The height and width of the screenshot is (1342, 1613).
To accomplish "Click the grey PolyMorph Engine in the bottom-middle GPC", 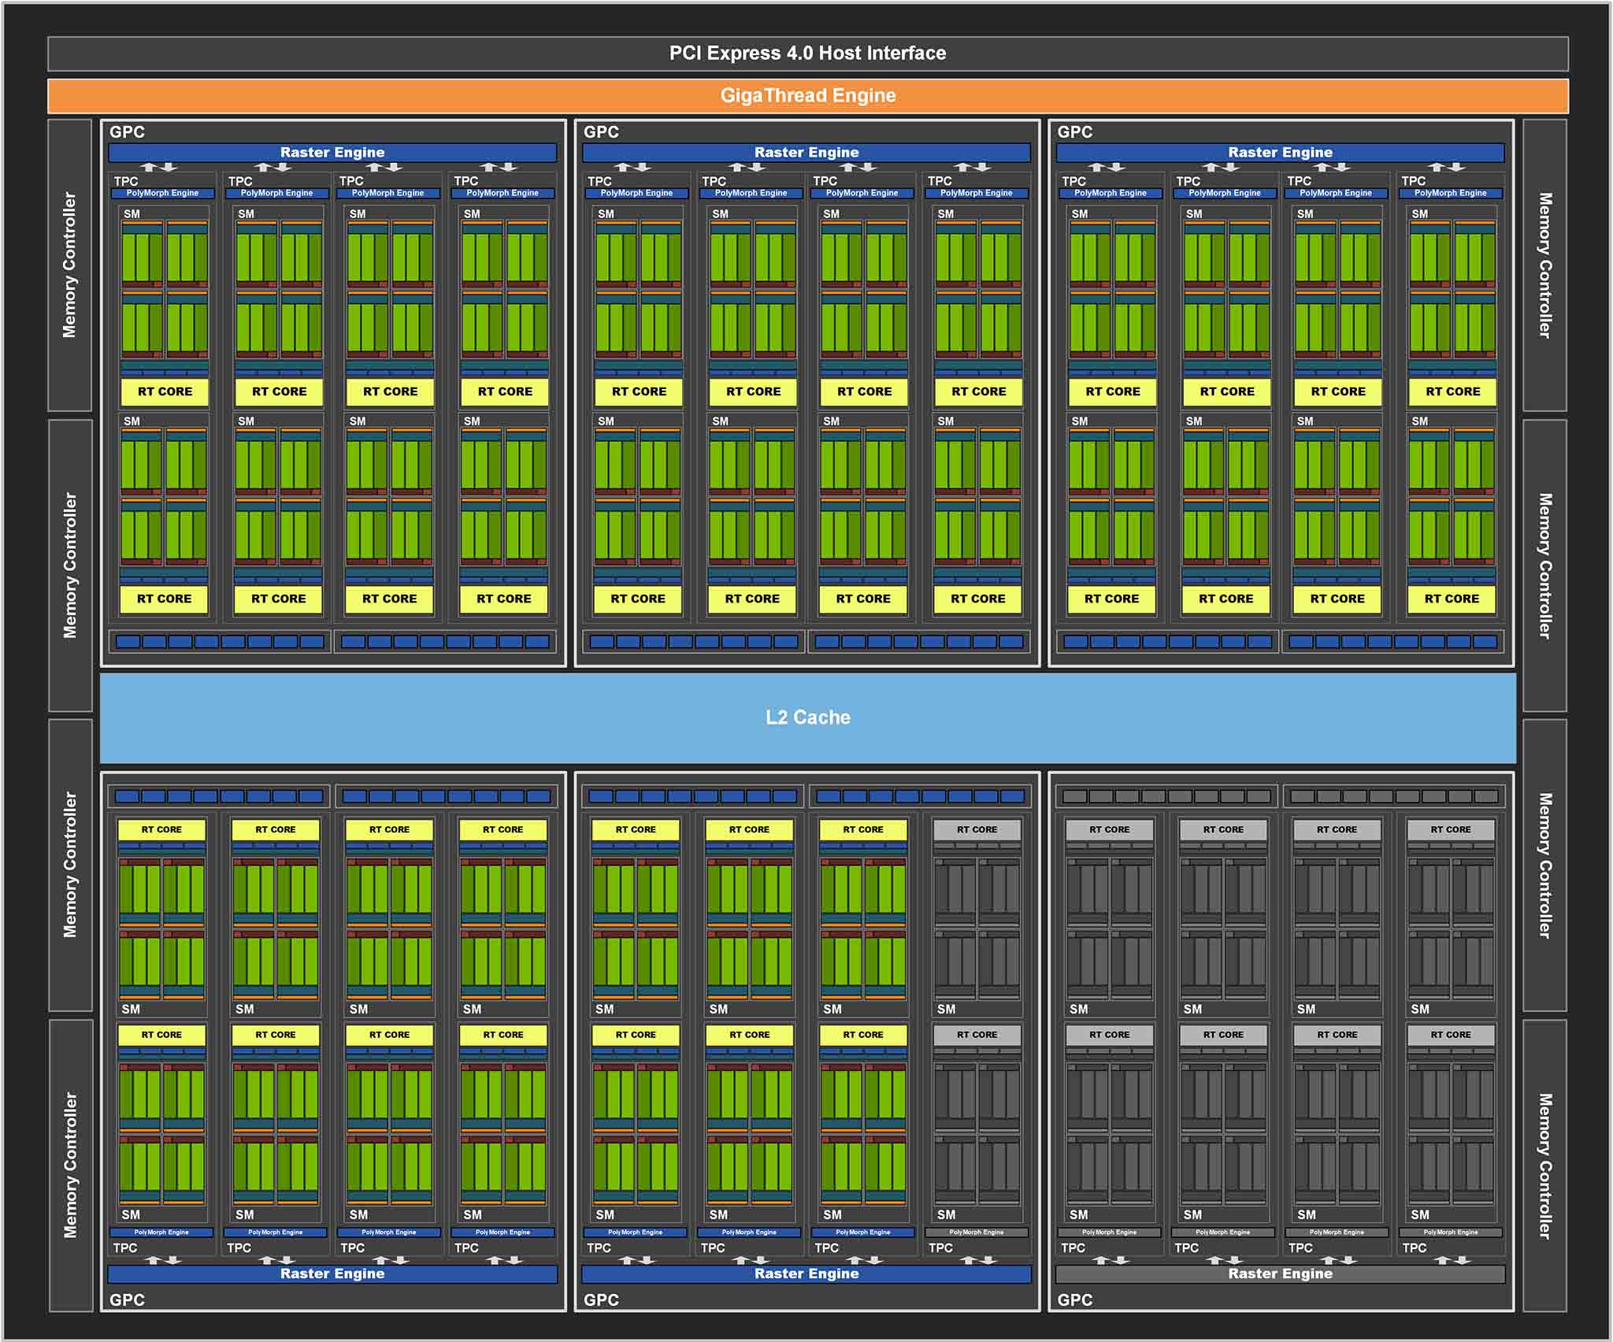I will [977, 1233].
